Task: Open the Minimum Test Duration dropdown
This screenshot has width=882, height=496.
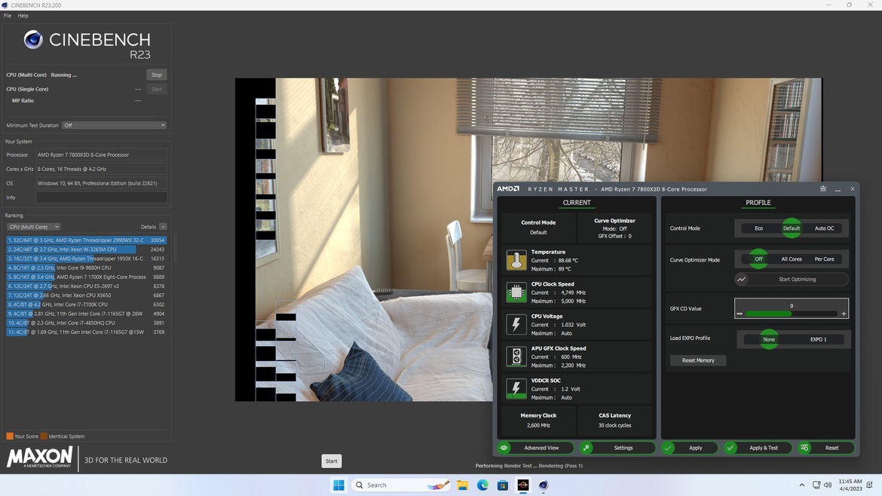Action: coord(114,125)
